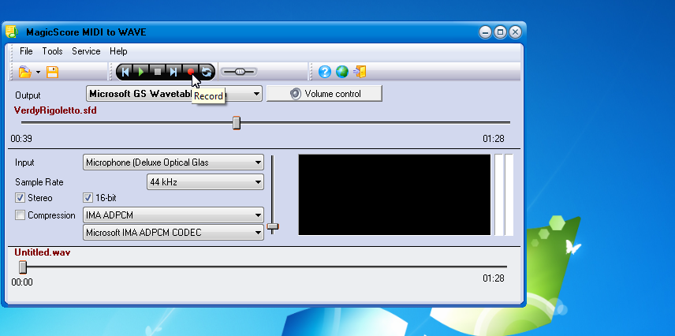Uncheck the Stereo checkbox
This screenshot has height=336, width=675.
(x=21, y=198)
